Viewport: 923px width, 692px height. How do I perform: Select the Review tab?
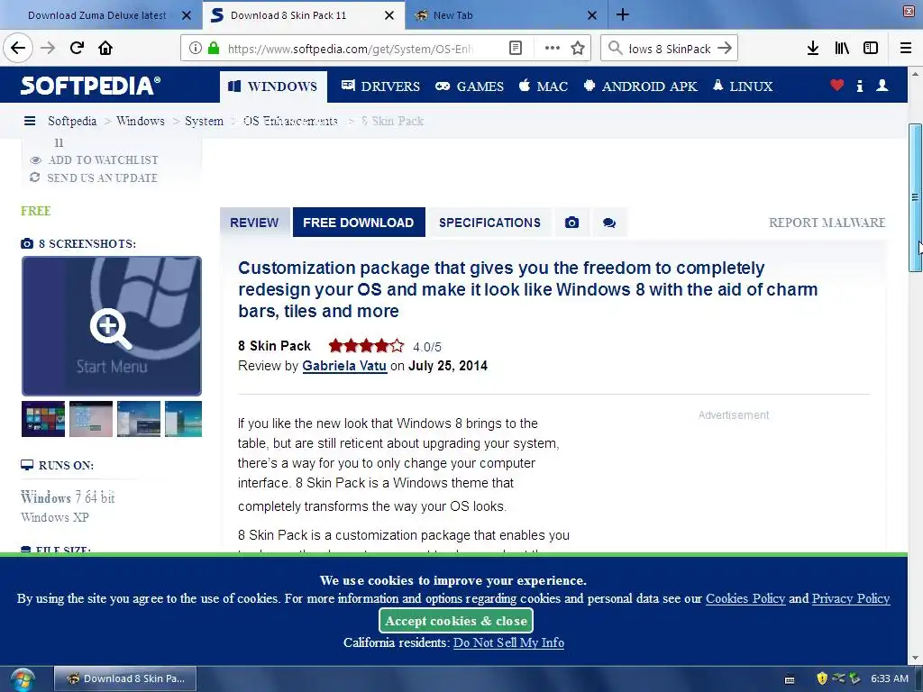click(x=254, y=223)
